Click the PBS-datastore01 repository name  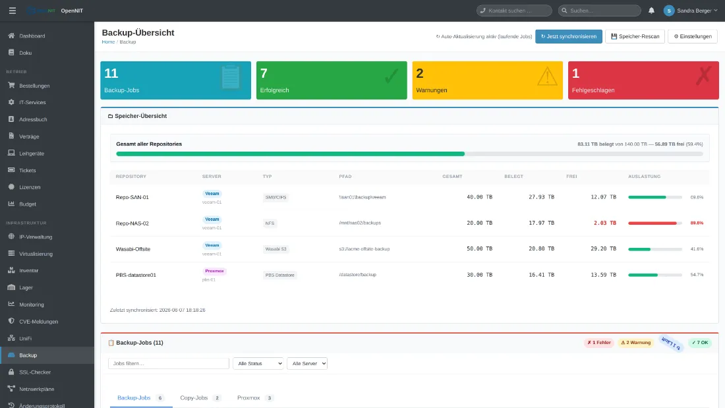(x=136, y=275)
